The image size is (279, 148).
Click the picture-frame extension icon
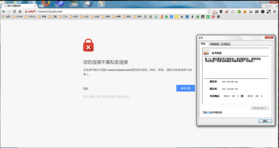(x=257, y=12)
